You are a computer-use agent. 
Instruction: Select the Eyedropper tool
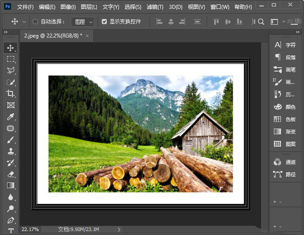[x=11, y=117]
